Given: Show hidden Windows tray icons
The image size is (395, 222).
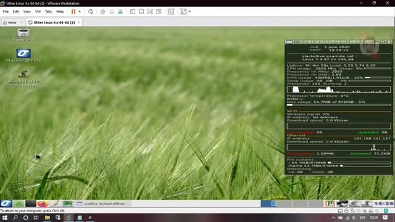Looking at the screenshot, I should 333,218.
